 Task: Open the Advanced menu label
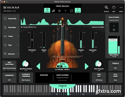coord(11,54)
